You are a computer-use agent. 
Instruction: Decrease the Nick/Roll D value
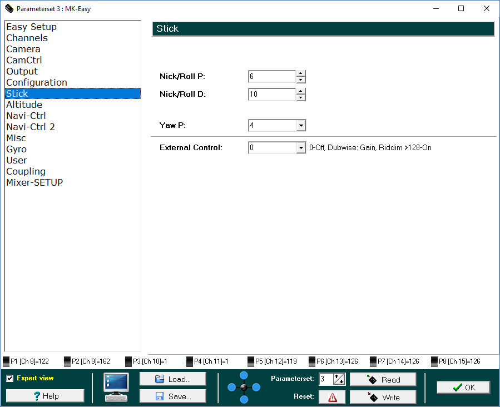click(x=301, y=98)
